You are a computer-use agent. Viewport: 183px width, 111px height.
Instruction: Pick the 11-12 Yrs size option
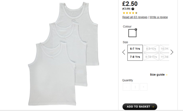(164, 57)
